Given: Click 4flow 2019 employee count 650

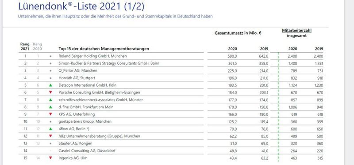Looking at the screenshot, I should [x=320, y=129].
